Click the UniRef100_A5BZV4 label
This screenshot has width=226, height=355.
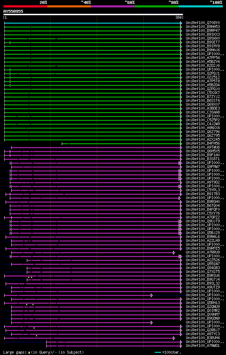pos(203,62)
